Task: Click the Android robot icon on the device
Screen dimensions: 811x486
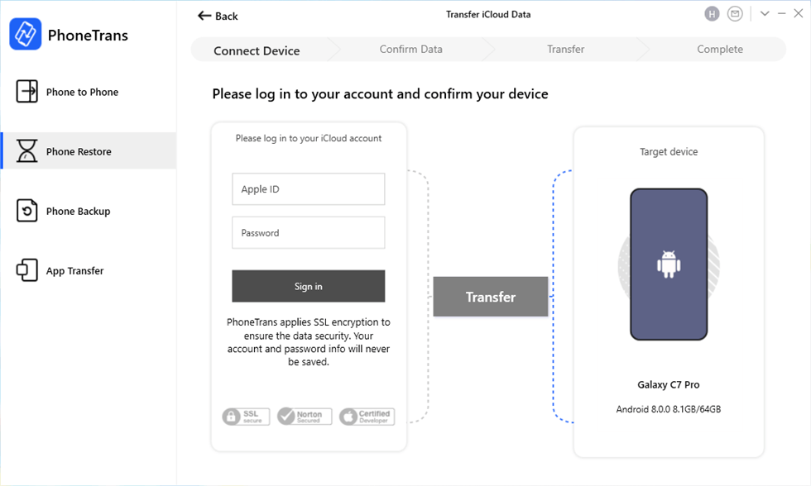Action: (669, 264)
